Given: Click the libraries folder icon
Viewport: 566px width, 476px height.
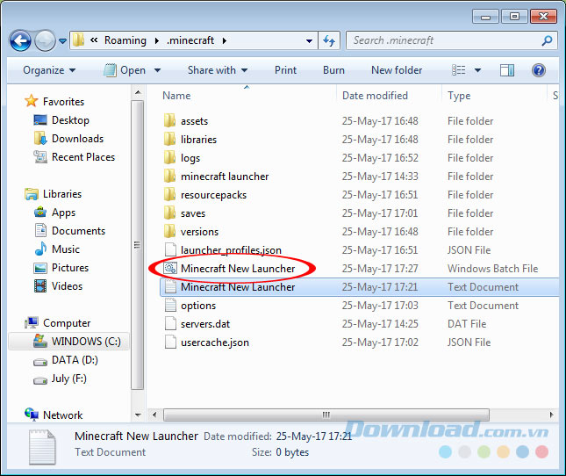Looking at the screenshot, I should (x=169, y=139).
